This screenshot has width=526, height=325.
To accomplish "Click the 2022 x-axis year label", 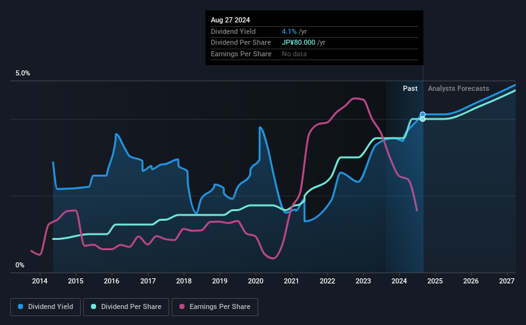I will 327,281.
